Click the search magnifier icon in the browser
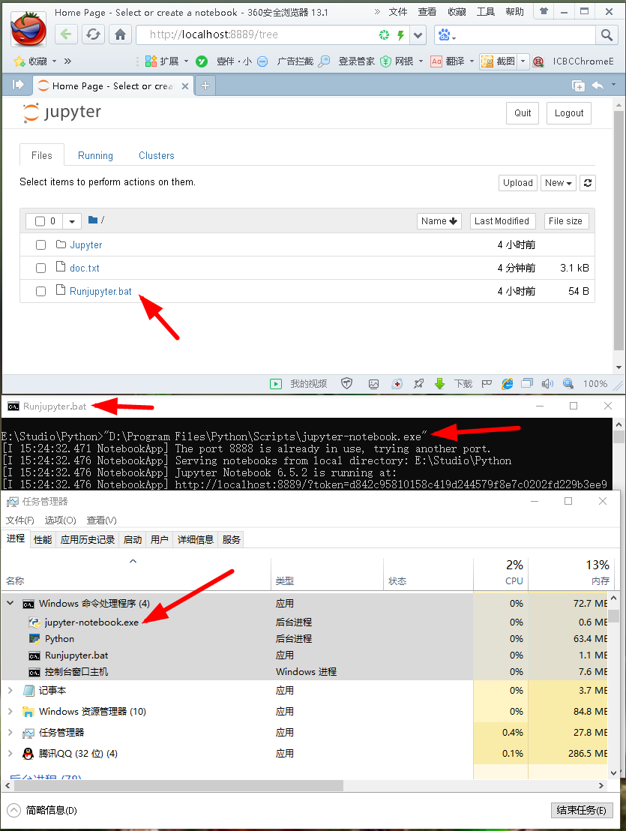 coord(607,35)
